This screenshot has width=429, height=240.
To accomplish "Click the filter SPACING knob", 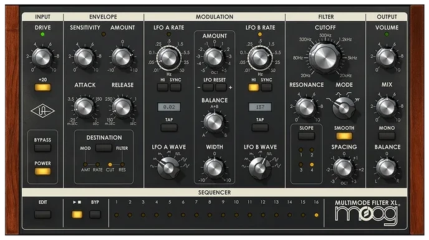I will [x=344, y=168].
